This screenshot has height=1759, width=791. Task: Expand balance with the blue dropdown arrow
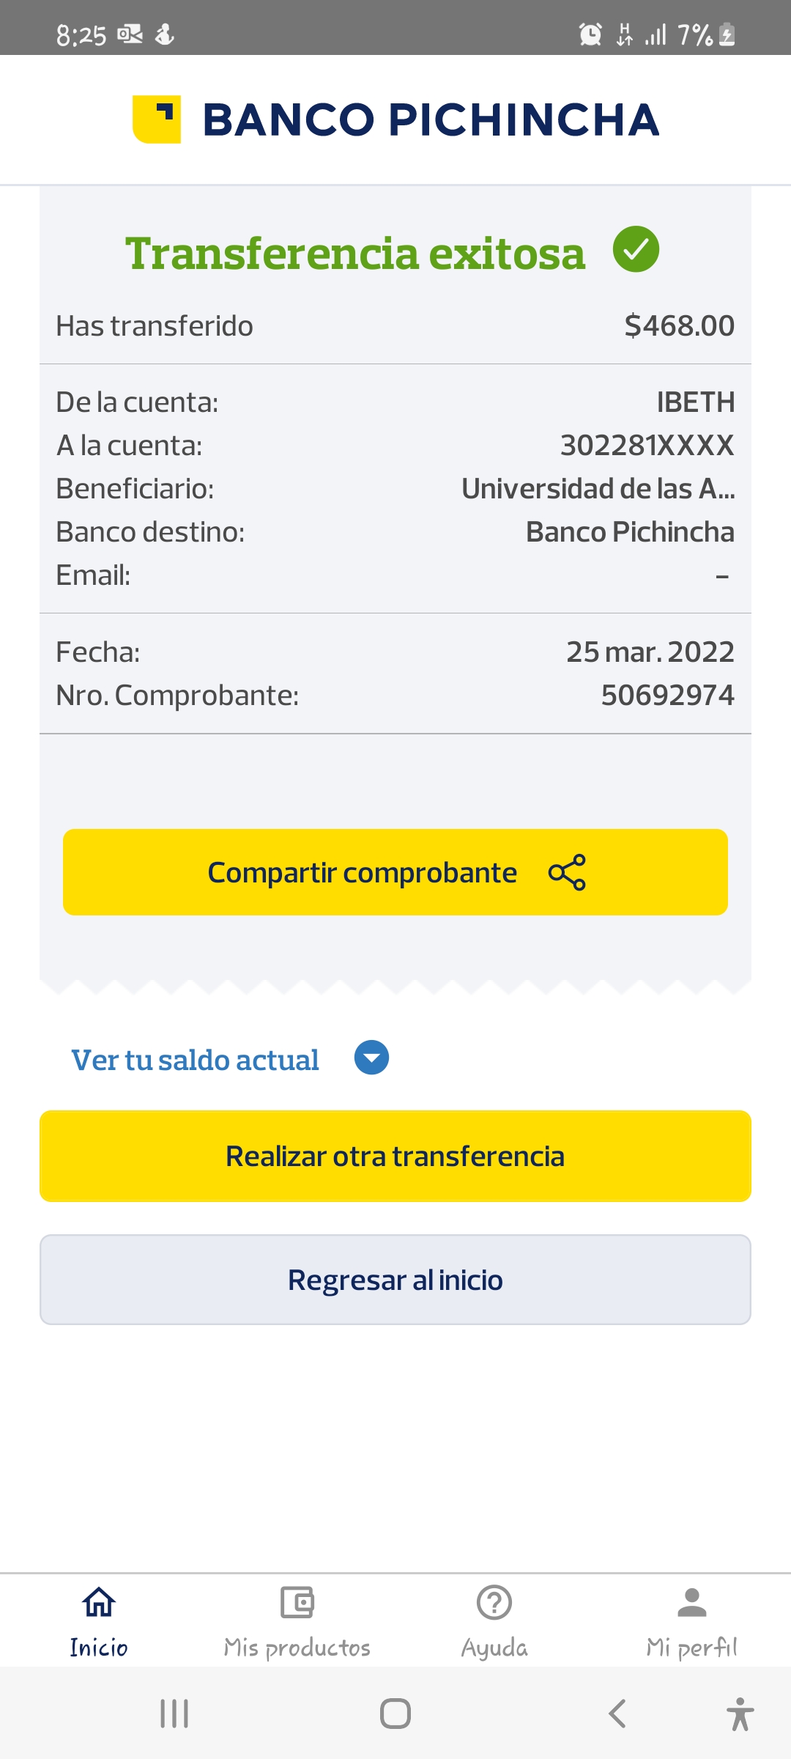[x=371, y=1058]
